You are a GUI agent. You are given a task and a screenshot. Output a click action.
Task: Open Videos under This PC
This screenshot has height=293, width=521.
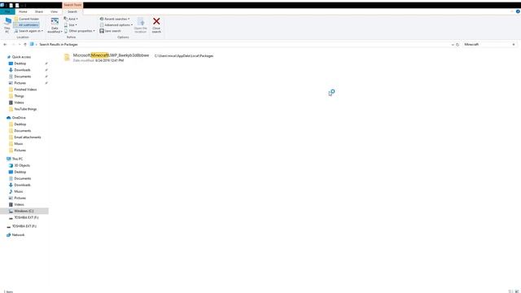click(19, 204)
